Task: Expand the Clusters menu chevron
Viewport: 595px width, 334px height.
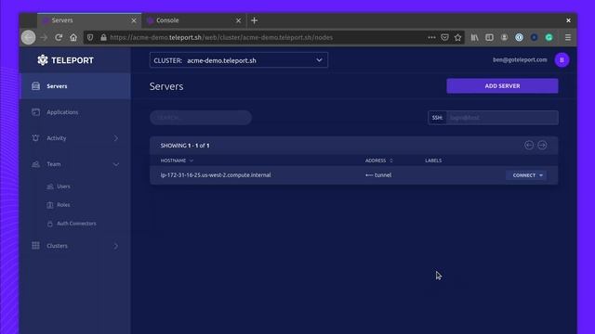Action: click(x=116, y=246)
